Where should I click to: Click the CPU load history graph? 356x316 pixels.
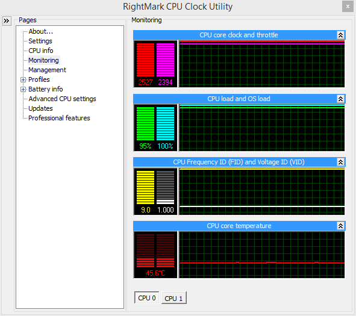(262, 128)
